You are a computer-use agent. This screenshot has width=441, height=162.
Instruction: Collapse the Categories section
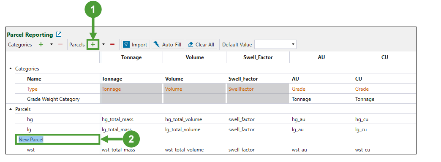point(11,68)
